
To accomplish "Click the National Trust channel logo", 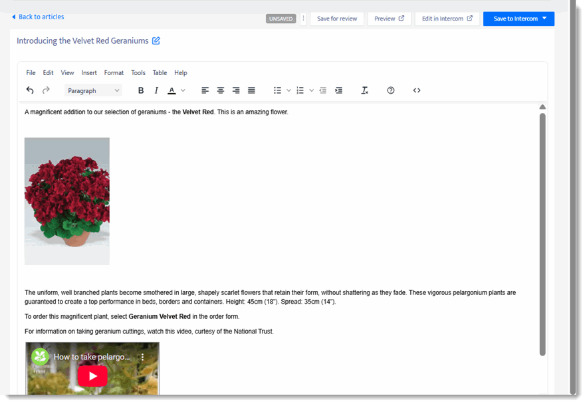I will [40, 357].
